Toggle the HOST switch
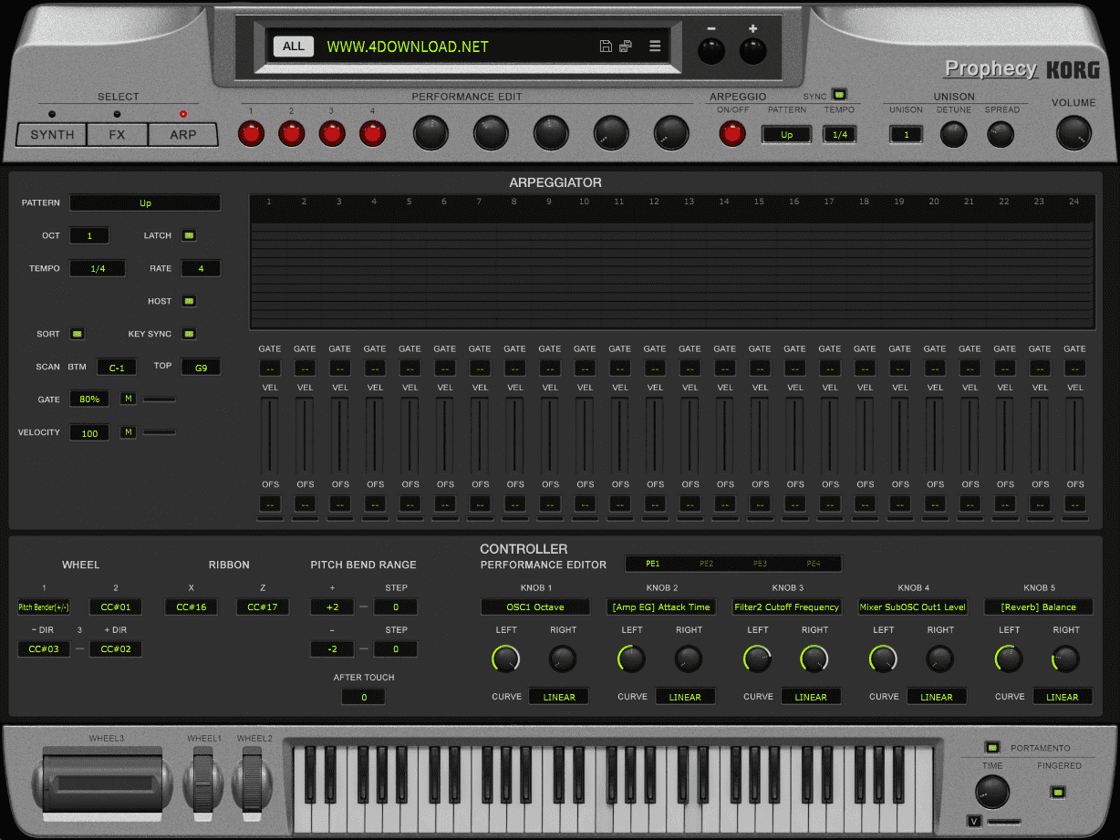This screenshot has height=840, width=1120. pyautogui.click(x=189, y=301)
